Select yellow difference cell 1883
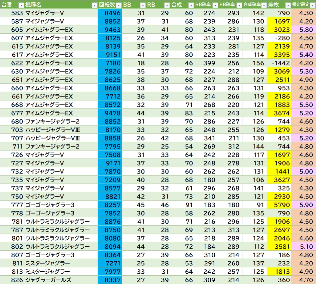 point(279,104)
